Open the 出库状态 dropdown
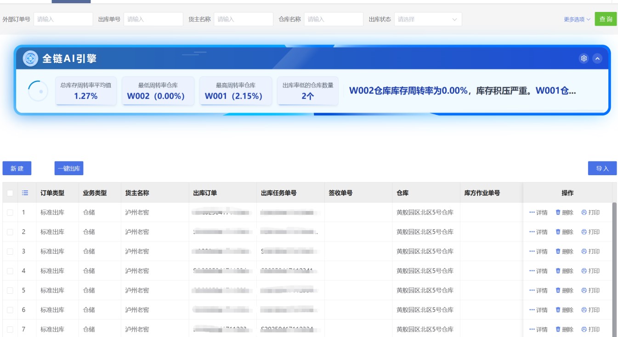This screenshot has width=618, height=337. click(x=428, y=19)
